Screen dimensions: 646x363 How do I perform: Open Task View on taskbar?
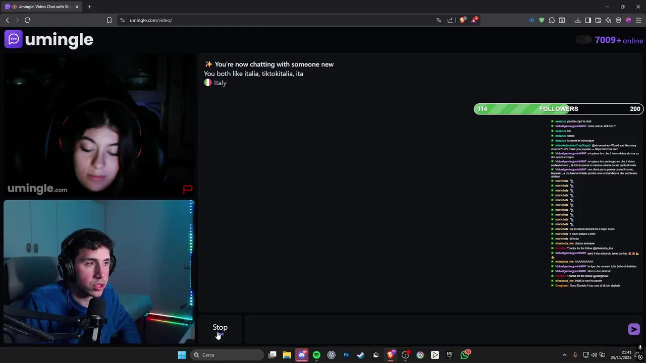[273, 355]
